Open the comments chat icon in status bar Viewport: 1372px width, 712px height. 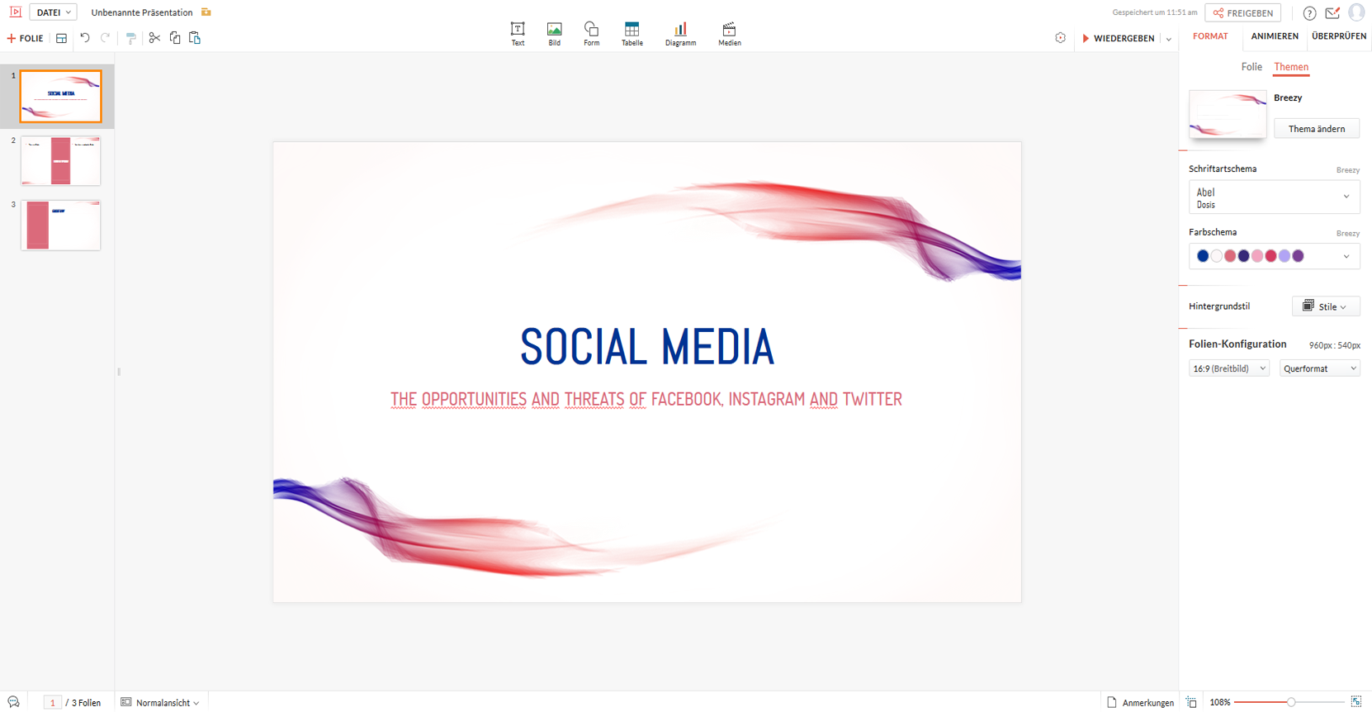tap(13, 702)
